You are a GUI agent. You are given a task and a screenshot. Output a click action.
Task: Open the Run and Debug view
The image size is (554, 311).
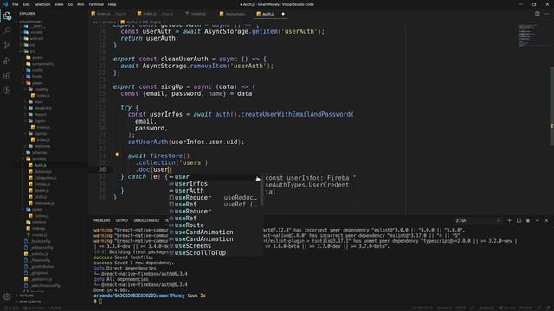(7, 60)
